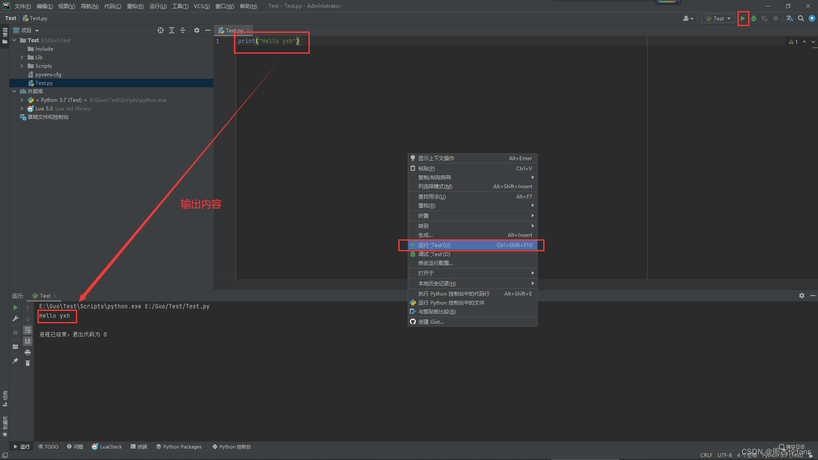Click the warning indicator in editor corner
This screenshot has width=818, height=460.
[x=793, y=42]
